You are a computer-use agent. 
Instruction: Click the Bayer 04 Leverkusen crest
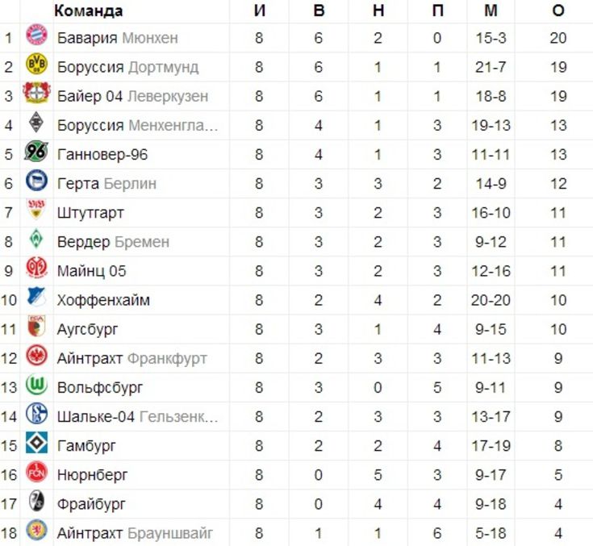pos(36,93)
